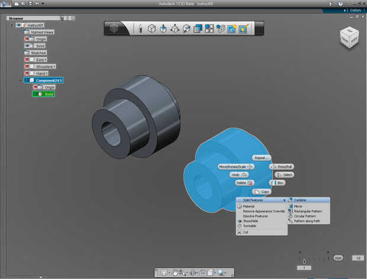Open the sphere display dropdown arrow
This screenshot has height=279, width=367.
point(226,272)
